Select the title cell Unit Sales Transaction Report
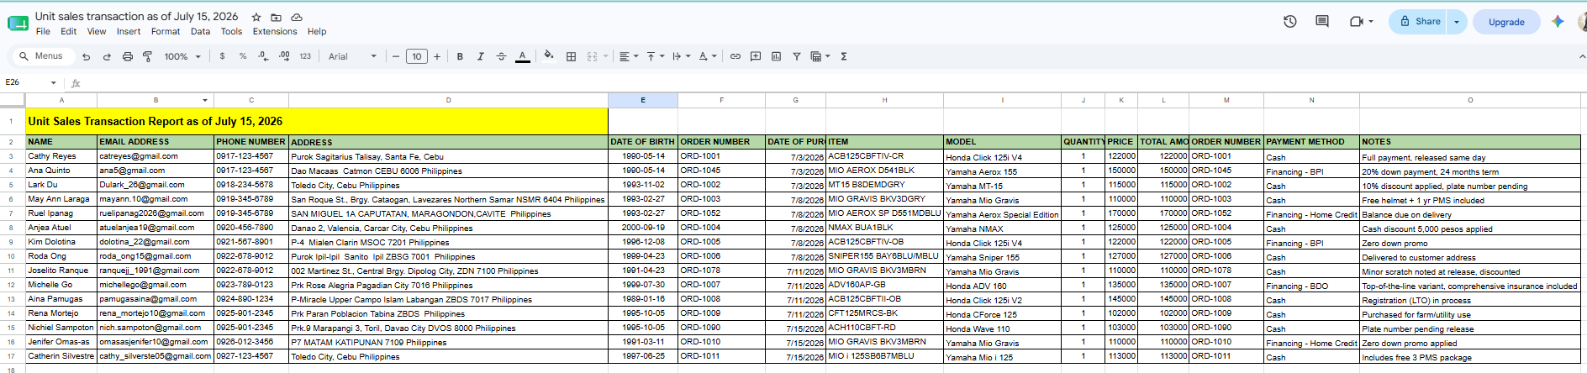This screenshot has height=373, width=1587. (317, 121)
